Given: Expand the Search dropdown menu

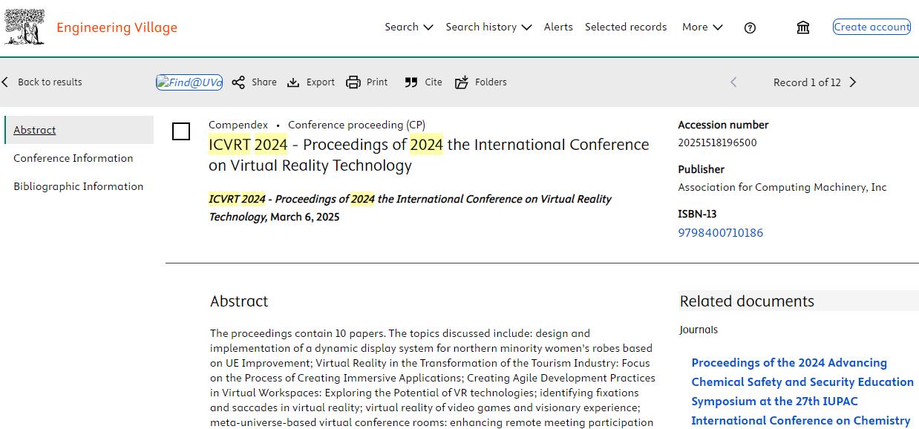Looking at the screenshot, I should tap(409, 27).
